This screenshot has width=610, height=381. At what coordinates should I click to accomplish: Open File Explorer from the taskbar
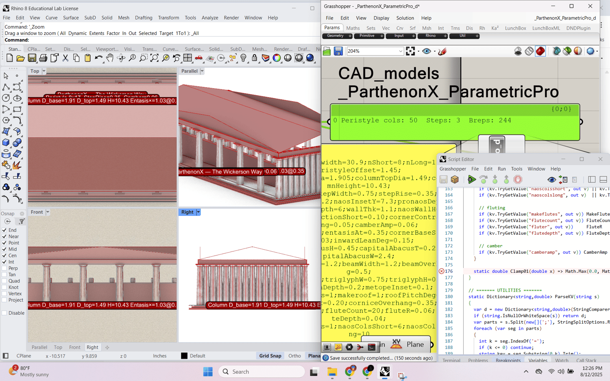point(332,372)
